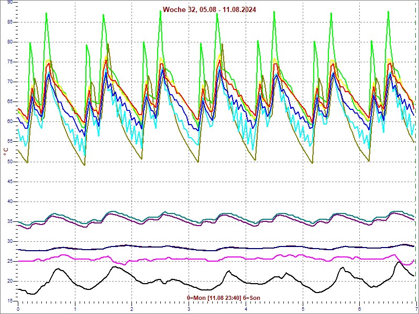Click the x-axis day label "0"

18,309
